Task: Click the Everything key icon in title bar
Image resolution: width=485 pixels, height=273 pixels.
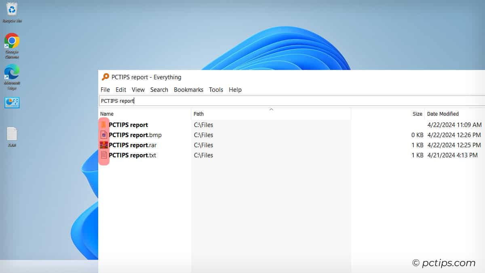Action: coord(105,77)
